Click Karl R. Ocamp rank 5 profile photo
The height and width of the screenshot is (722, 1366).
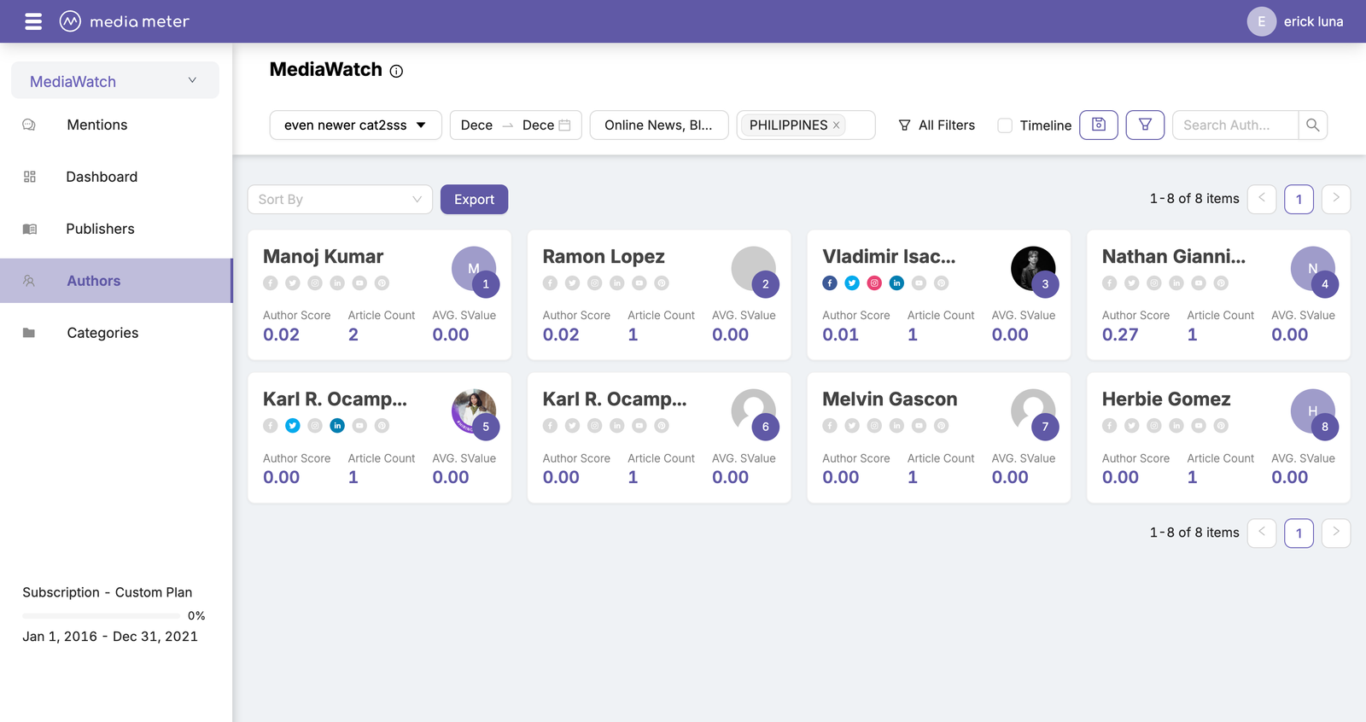[x=474, y=411]
